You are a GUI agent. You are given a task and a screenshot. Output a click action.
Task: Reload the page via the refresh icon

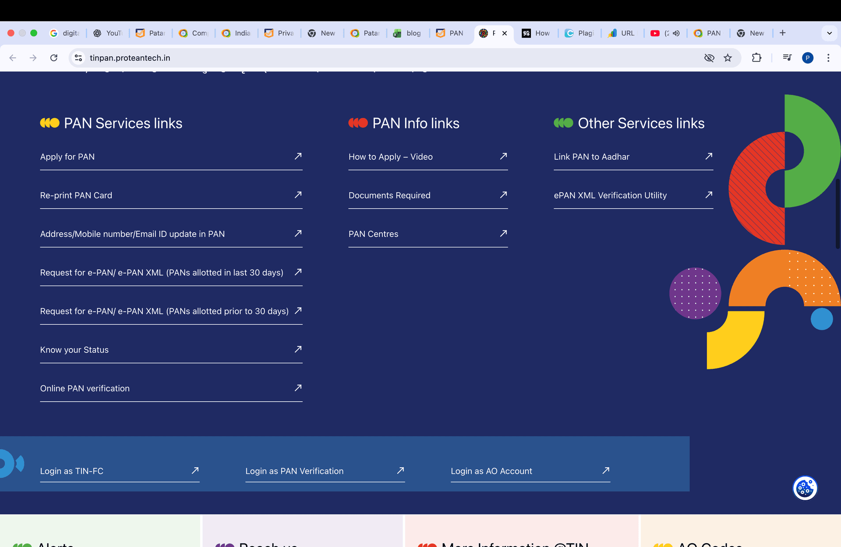point(54,58)
